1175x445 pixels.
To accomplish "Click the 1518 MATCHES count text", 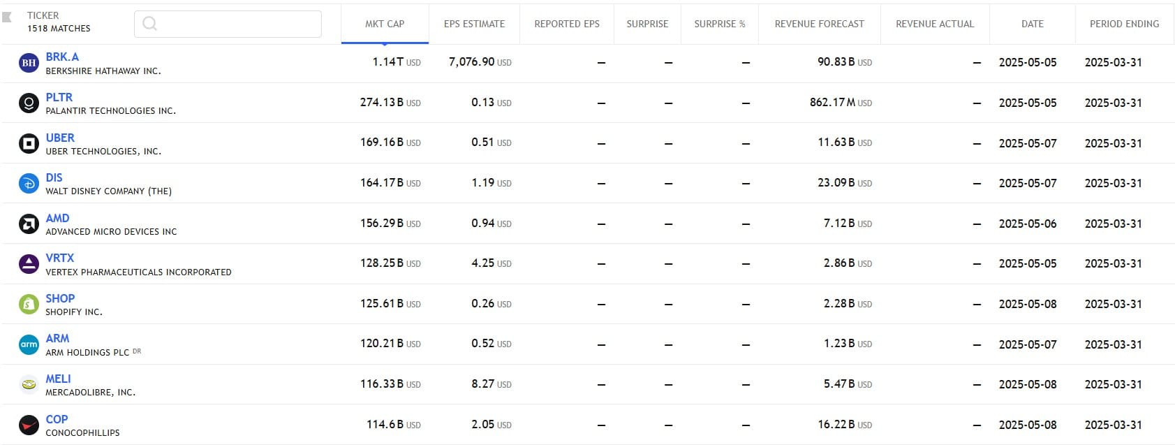I will 59,29.
